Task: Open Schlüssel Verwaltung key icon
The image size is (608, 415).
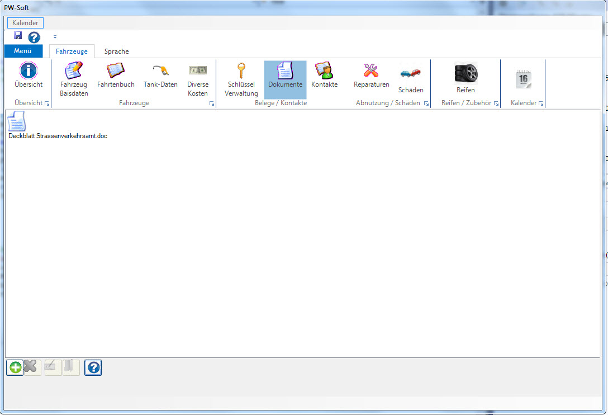Action: (241, 71)
